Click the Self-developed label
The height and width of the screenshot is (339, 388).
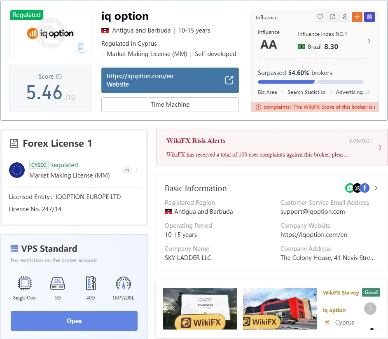(x=215, y=54)
